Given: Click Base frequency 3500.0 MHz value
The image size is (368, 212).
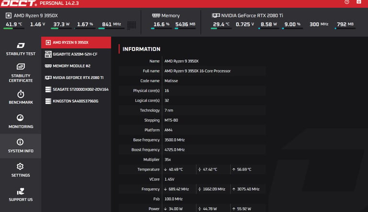Looking at the screenshot, I should point(174,140).
